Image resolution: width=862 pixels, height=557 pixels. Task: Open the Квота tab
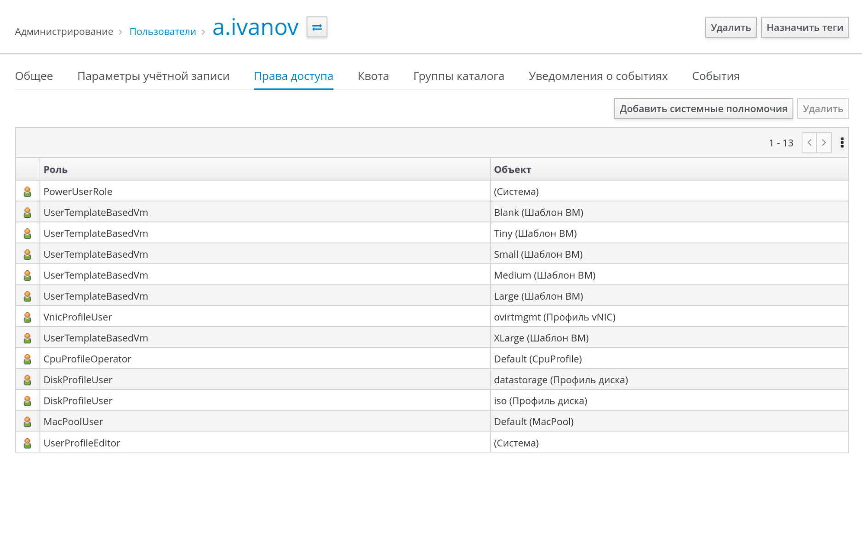click(373, 76)
